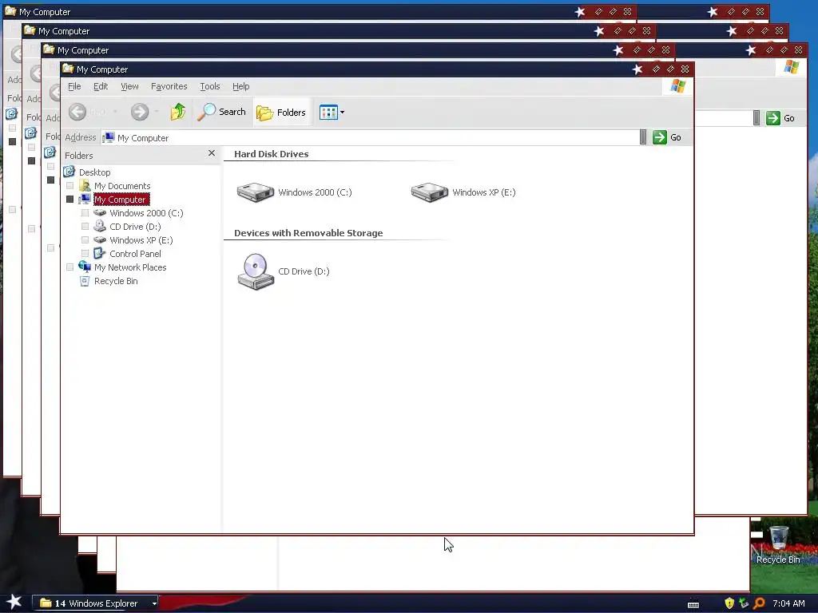The height and width of the screenshot is (613, 818).
Task: Click the address bar grip beside Go
Action: (643, 137)
